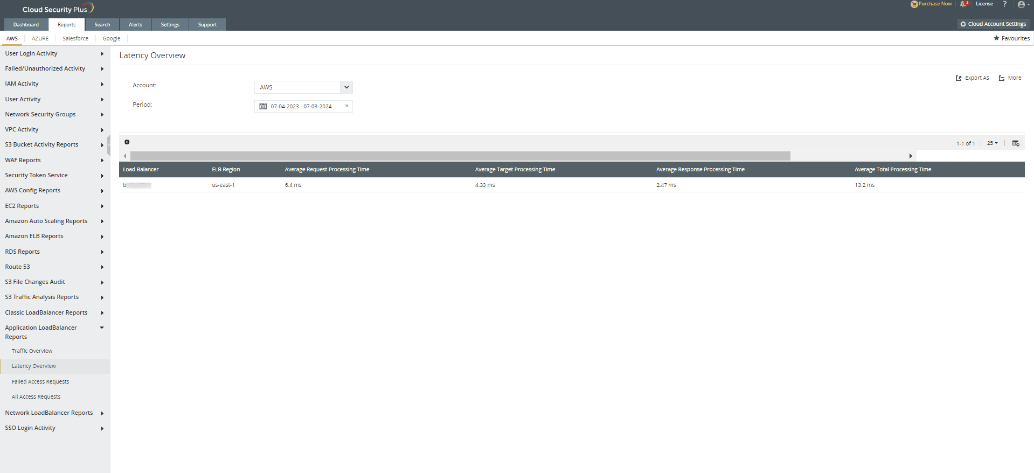Sort by Load Balancer column header
This screenshot has height=473, width=1034.
[x=141, y=169]
